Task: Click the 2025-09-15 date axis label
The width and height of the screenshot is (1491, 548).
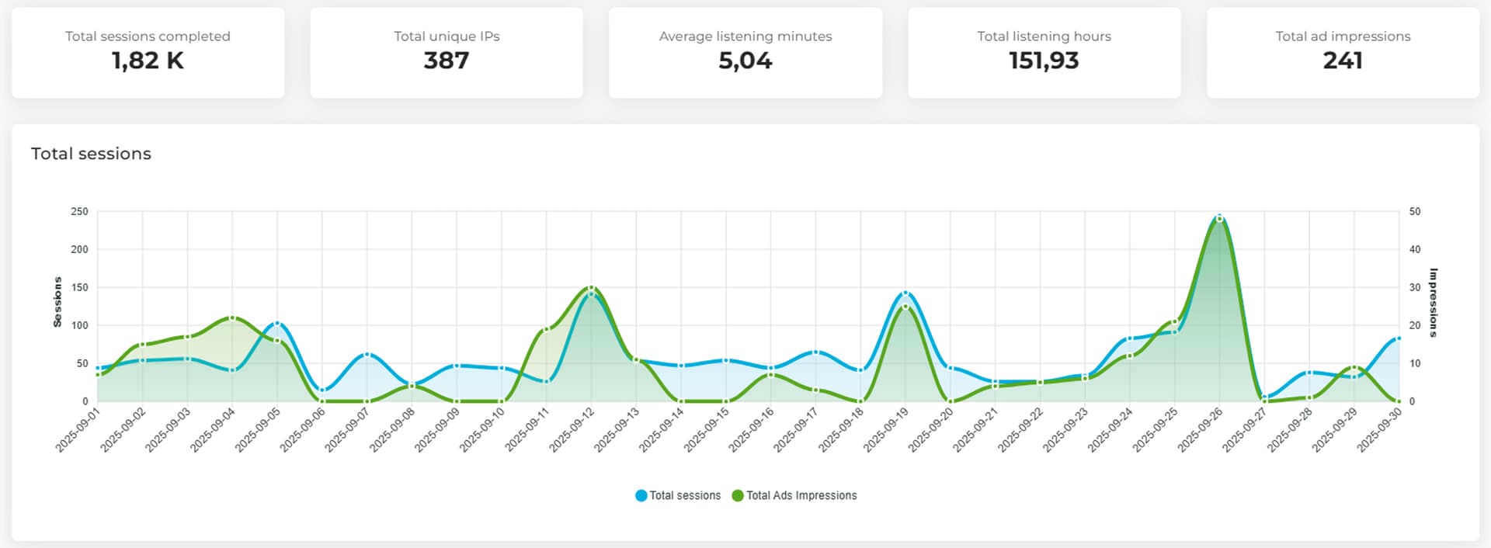Action: click(x=707, y=429)
